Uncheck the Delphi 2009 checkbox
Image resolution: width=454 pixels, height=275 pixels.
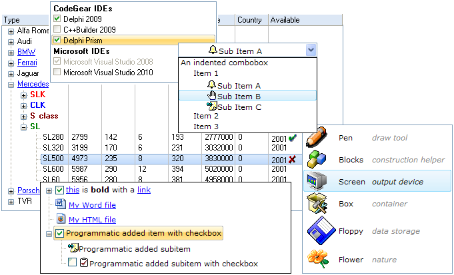(57, 19)
